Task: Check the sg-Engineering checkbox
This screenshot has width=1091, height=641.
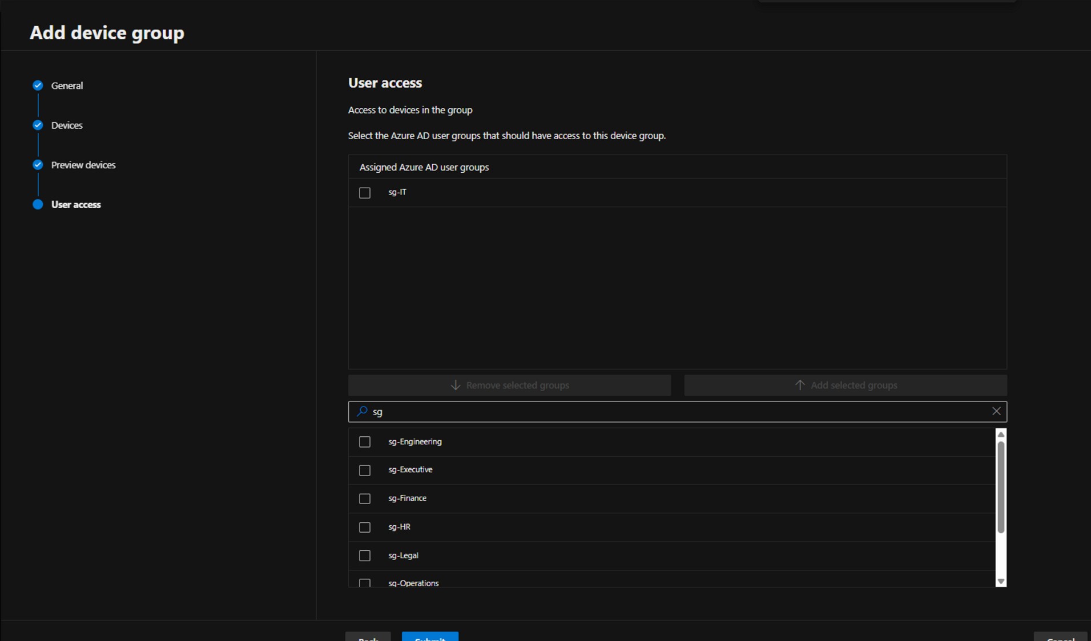Action: [365, 442]
